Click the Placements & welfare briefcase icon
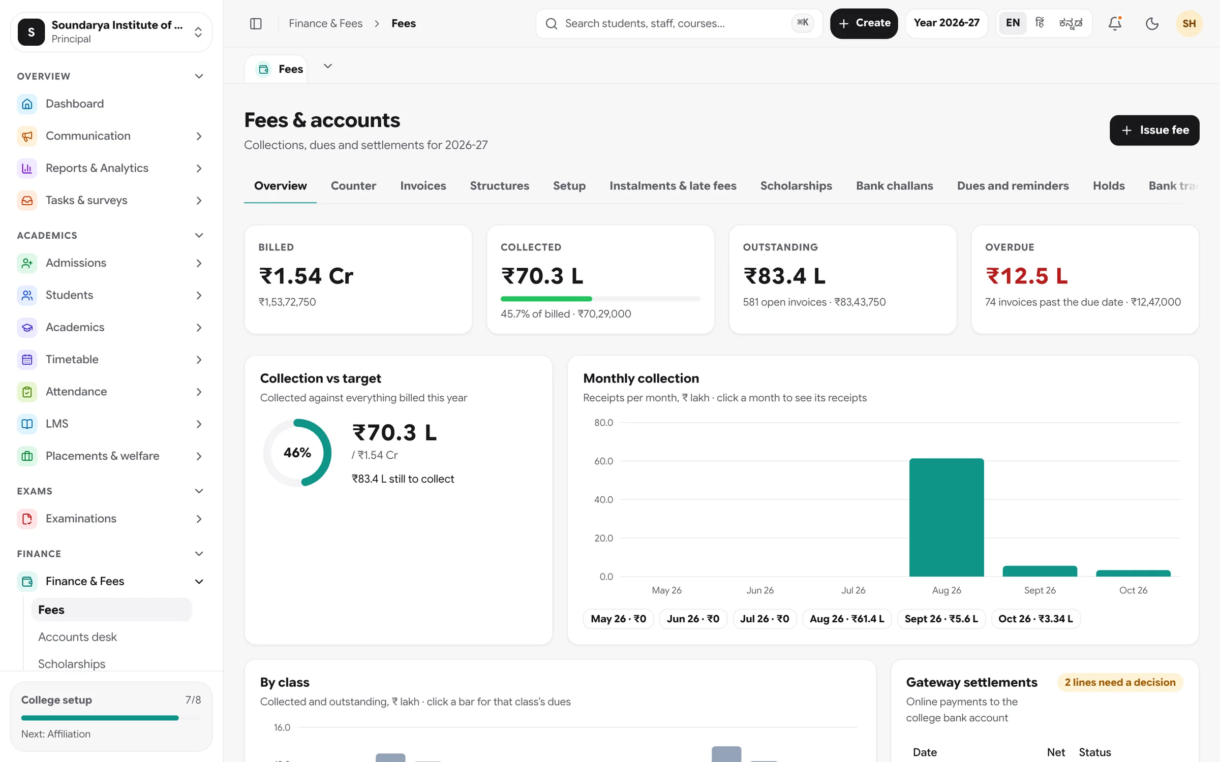 pyautogui.click(x=27, y=456)
